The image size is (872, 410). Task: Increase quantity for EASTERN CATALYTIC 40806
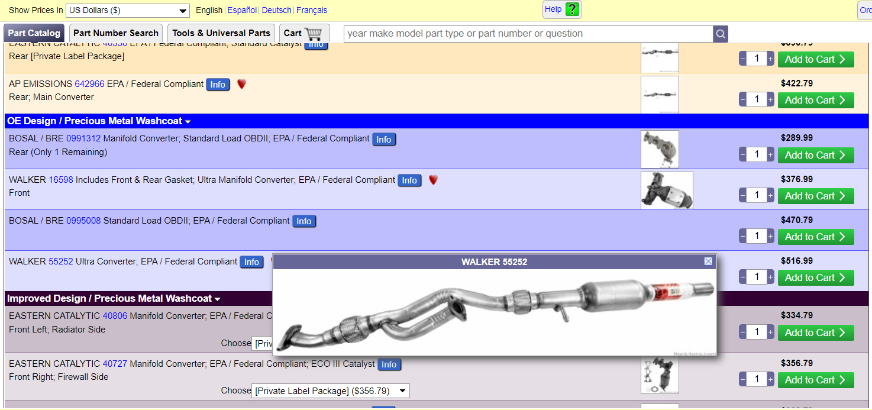coord(770,332)
